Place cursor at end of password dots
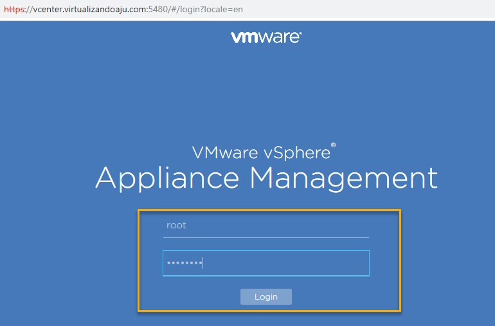This screenshot has width=495, height=326. [203, 263]
